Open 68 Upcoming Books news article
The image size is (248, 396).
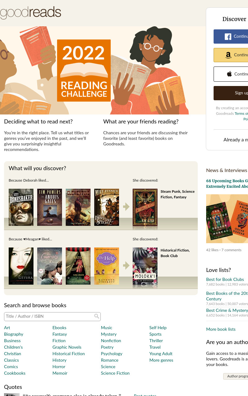(x=227, y=183)
